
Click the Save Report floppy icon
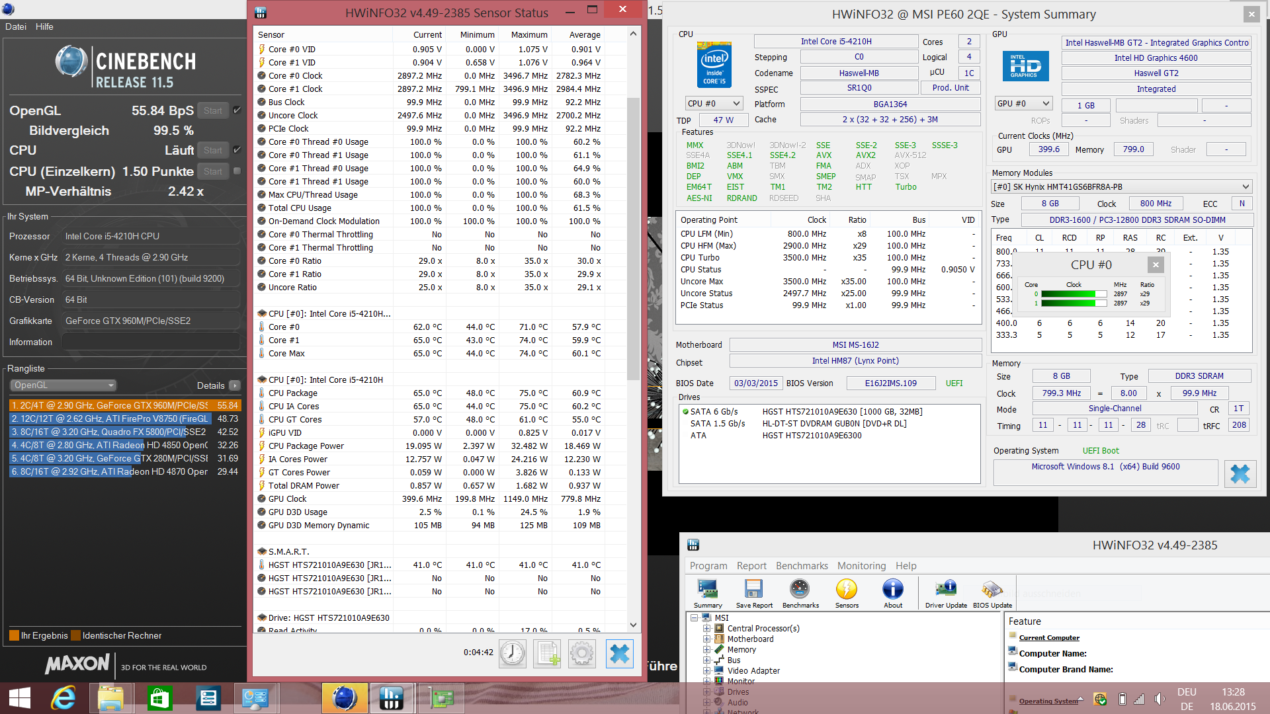pyautogui.click(x=754, y=593)
